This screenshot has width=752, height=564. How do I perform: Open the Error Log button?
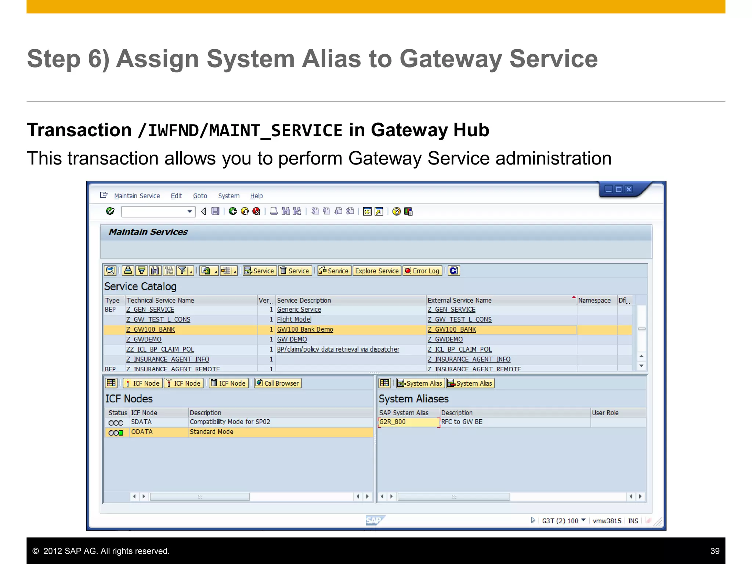point(422,271)
